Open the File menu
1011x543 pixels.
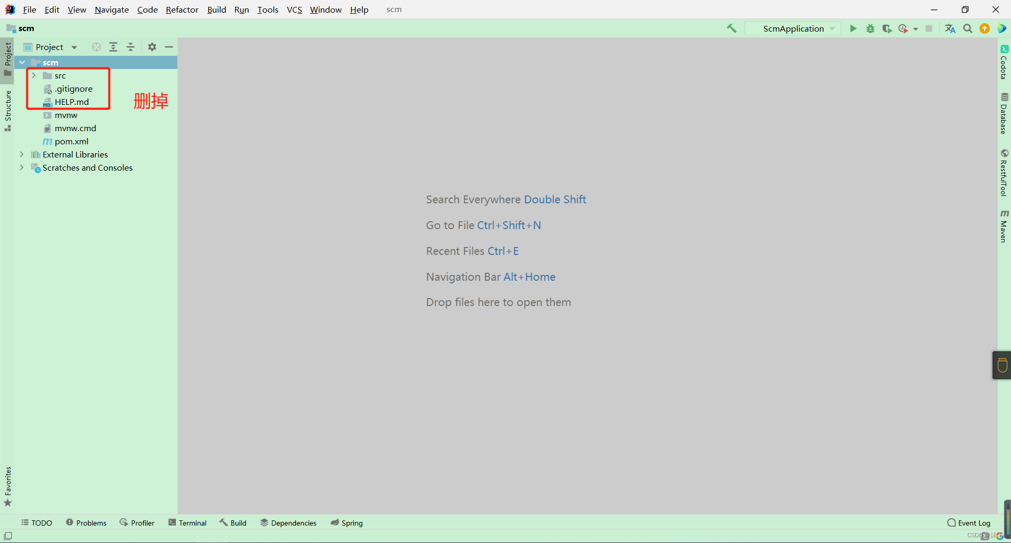(x=29, y=9)
